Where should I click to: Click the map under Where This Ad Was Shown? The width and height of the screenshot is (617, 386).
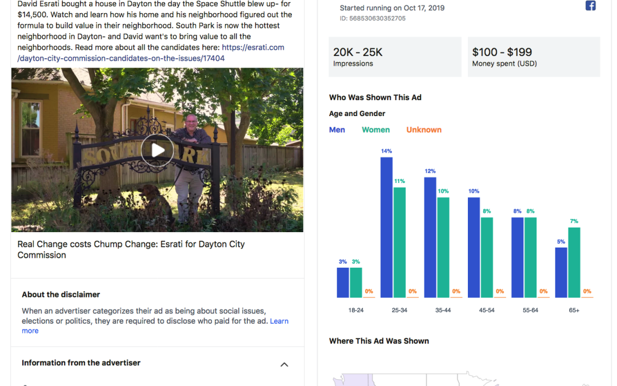point(400,379)
